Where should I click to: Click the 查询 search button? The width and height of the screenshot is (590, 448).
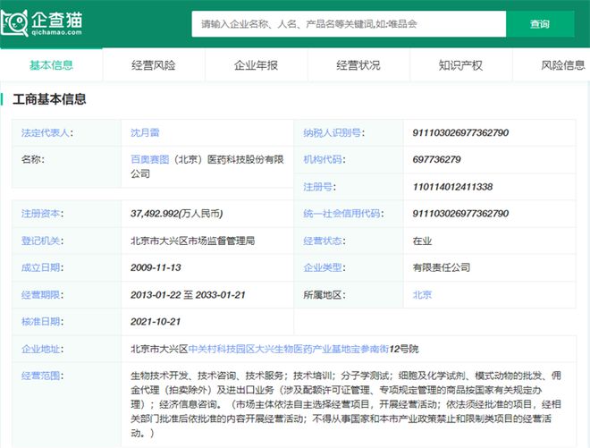[540, 24]
